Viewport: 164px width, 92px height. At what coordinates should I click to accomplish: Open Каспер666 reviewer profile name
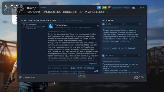(x=32, y=25)
